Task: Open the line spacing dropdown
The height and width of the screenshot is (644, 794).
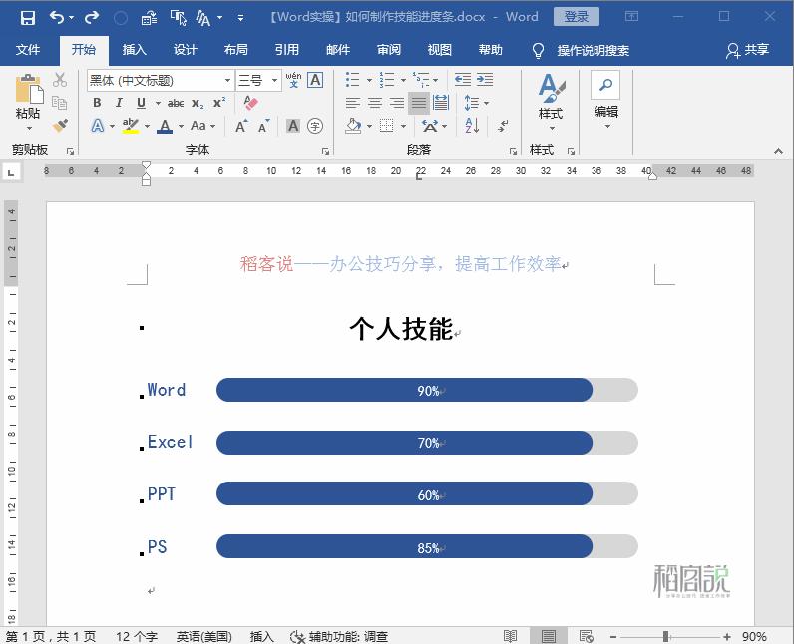Action: coord(486,104)
